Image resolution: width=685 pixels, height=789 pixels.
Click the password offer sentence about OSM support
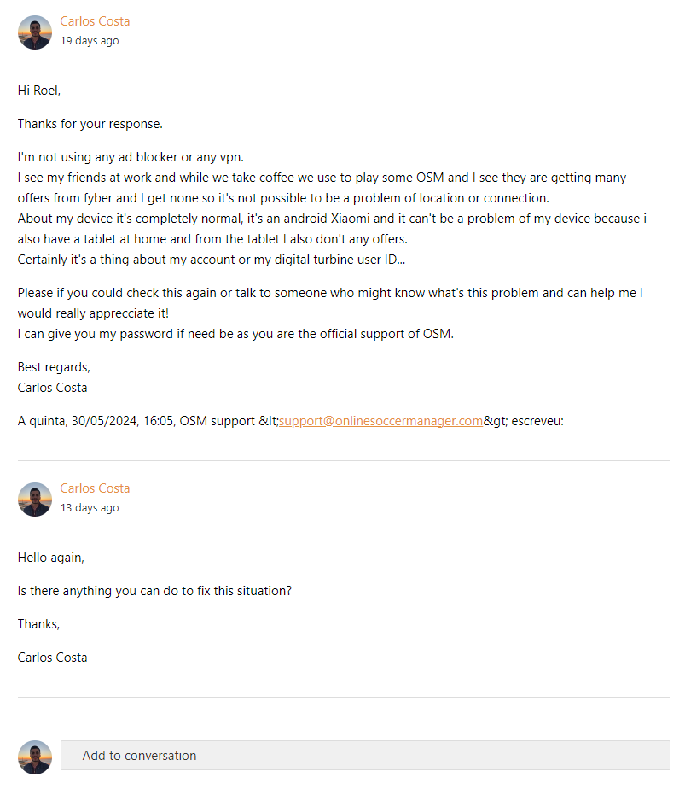pyautogui.click(x=235, y=334)
